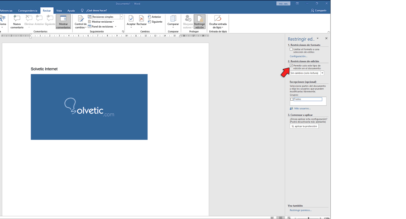Expand the Rechazar dropdown arrow
The image size is (406, 219).
tap(141, 27)
